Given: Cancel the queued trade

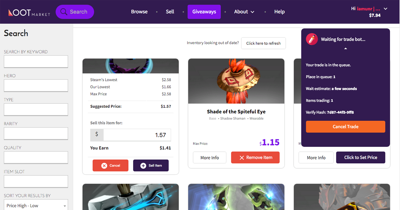Looking at the screenshot, I should (345, 127).
